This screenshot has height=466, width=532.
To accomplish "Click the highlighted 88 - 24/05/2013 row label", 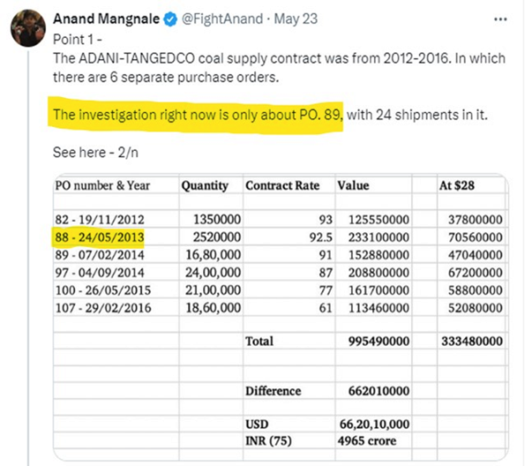I will pos(100,237).
